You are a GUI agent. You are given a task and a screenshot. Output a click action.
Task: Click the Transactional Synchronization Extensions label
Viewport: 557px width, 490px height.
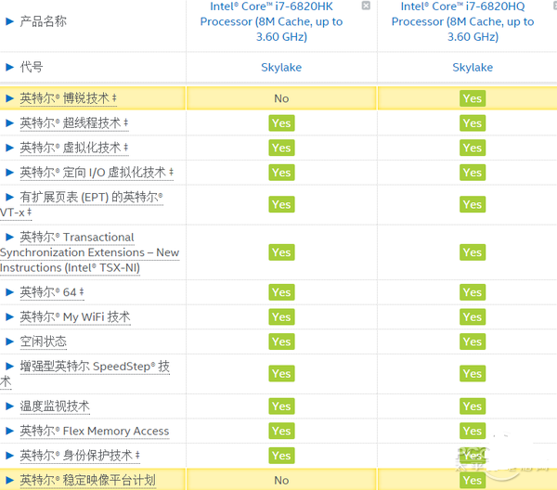[x=90, y=252]
